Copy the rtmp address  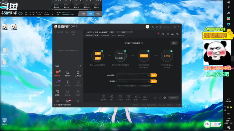[x=154, y=75]
